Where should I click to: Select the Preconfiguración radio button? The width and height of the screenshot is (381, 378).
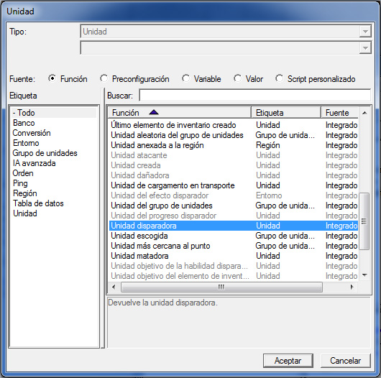pos(104,78)
